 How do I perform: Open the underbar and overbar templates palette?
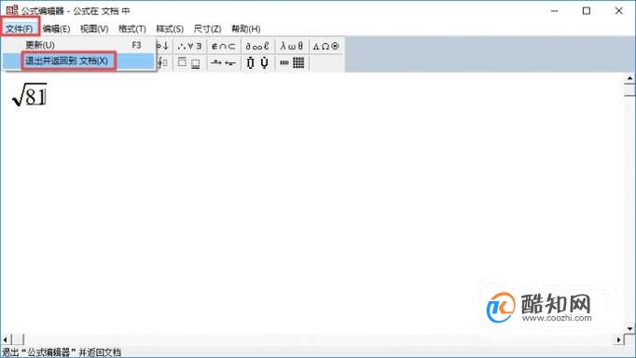[190, 62]
